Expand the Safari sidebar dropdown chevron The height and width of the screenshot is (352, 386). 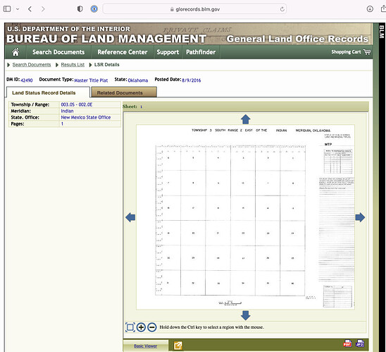click(18, 9)
